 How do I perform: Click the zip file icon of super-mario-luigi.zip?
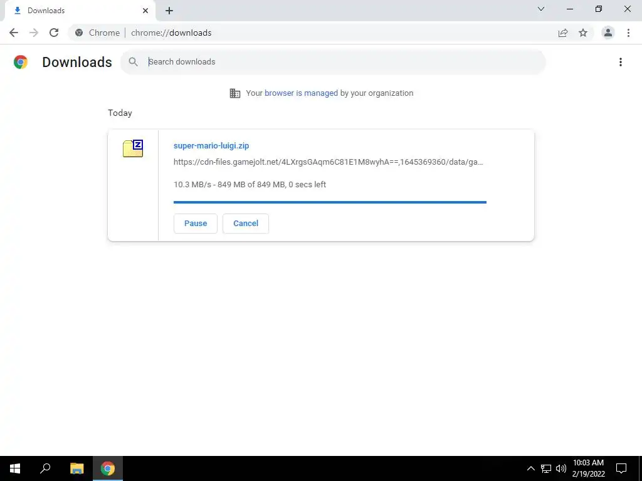133,148
